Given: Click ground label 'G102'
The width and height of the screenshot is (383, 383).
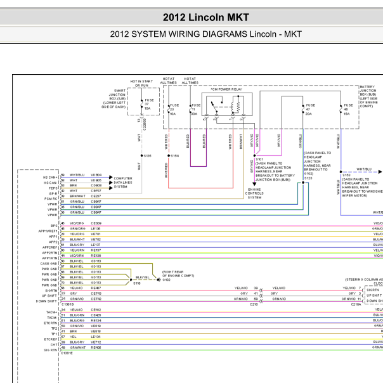Looking at the screenshot, I should (x=166, y=280).
